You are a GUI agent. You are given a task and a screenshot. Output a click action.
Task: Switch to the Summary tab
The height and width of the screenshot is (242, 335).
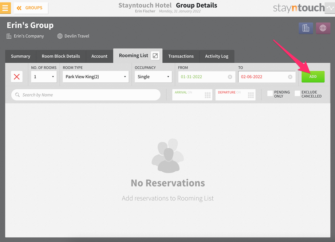click(20, 56)
